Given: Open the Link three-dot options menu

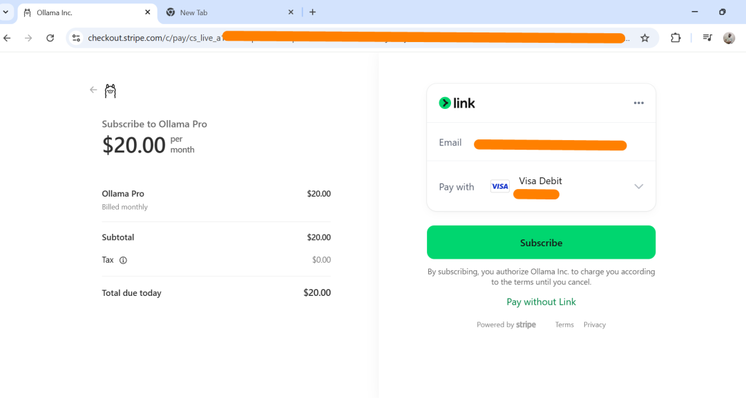Looking at the screenshot, I should 638,103.
